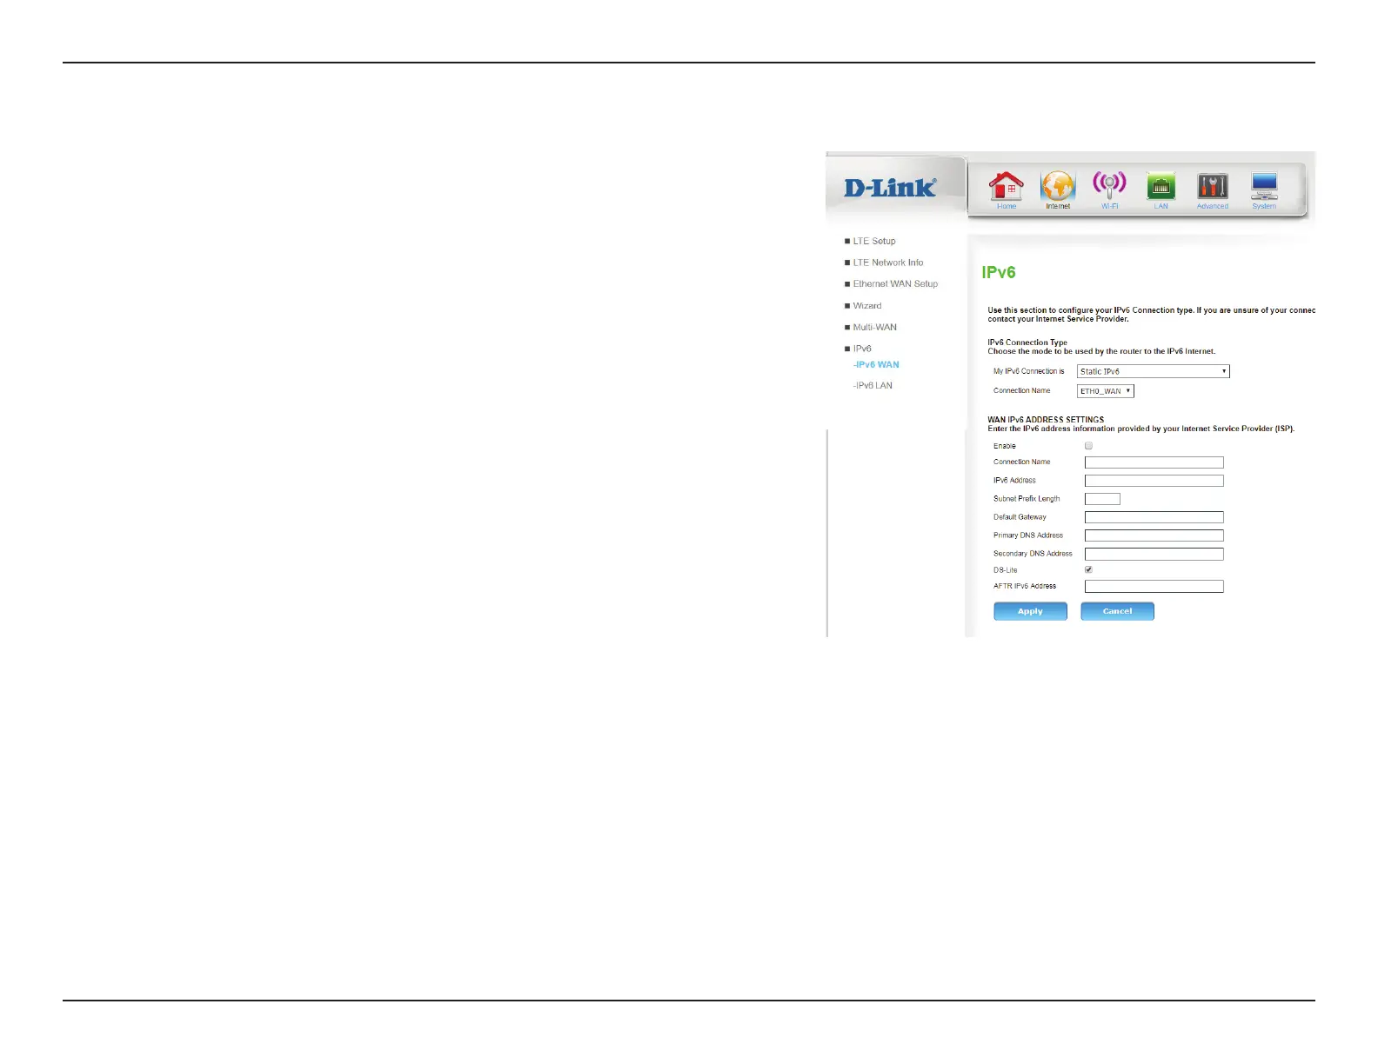Click the Internet globe icon
The width and height of the screenshot is (1378, 1064).
(x=1058, y=187)
